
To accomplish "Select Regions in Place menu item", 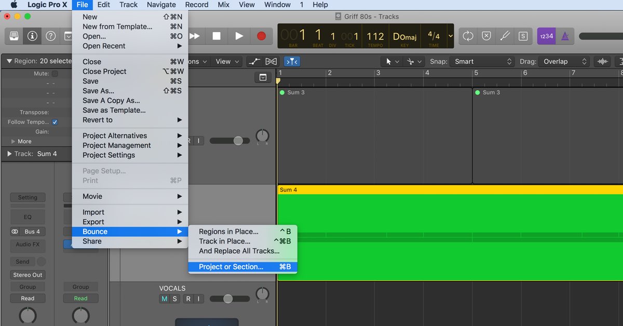I will pyautogui.click(x=228, y=232).
